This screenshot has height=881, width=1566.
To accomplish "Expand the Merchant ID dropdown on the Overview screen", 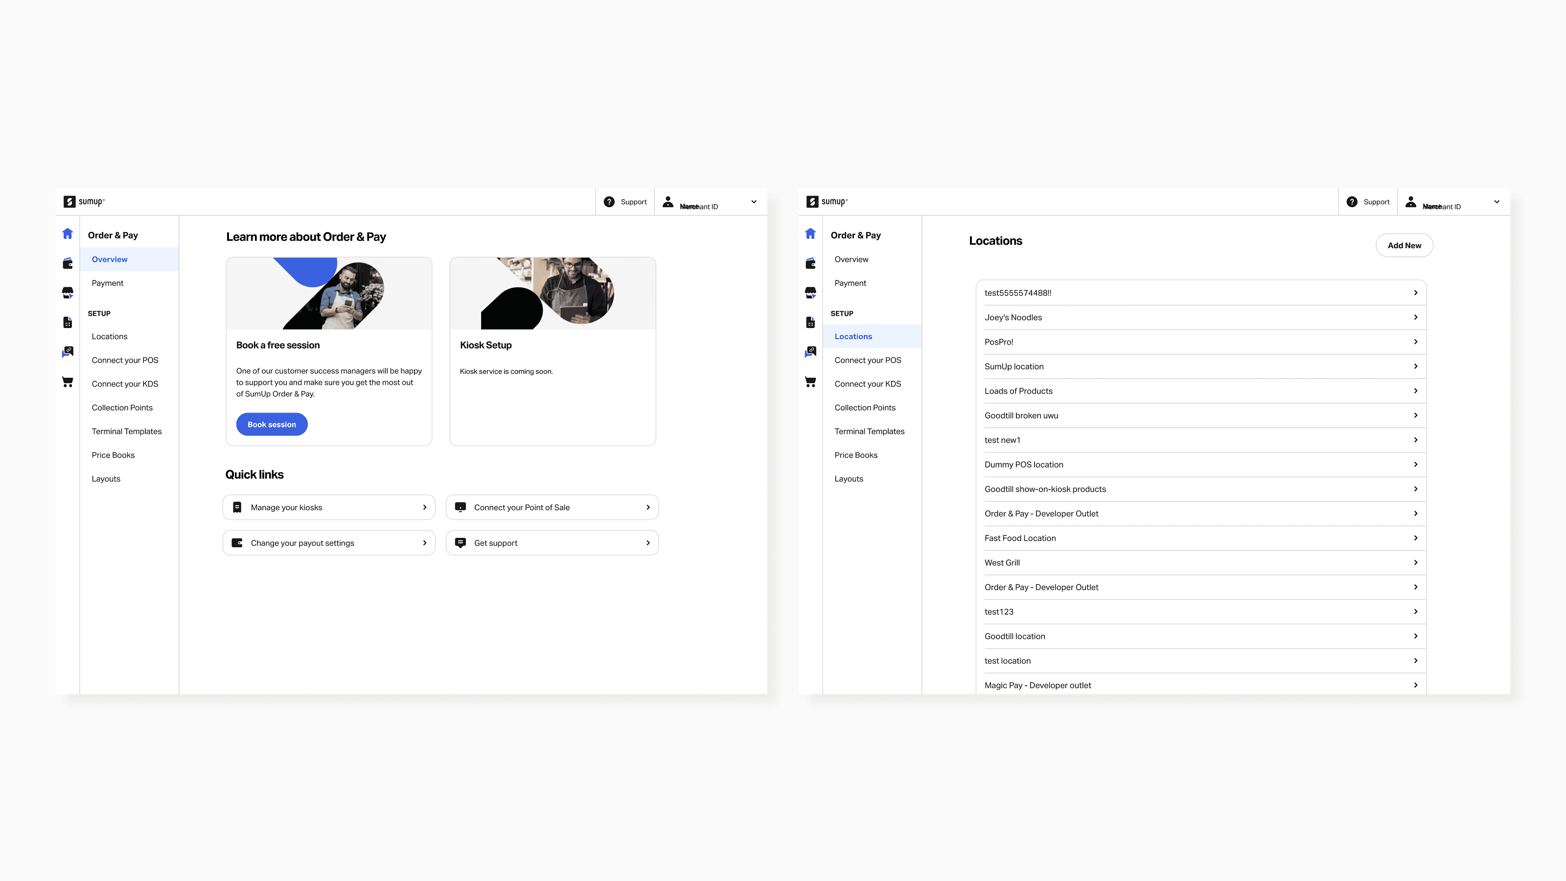I will (754, 202).
